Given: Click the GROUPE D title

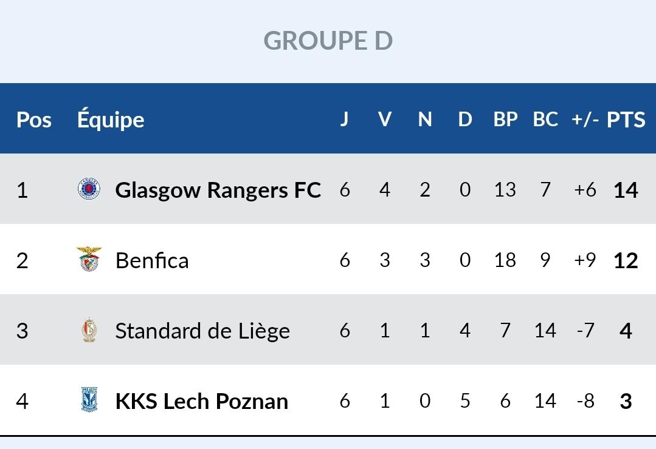Looking at the screenshot, I should coord(328,41).
